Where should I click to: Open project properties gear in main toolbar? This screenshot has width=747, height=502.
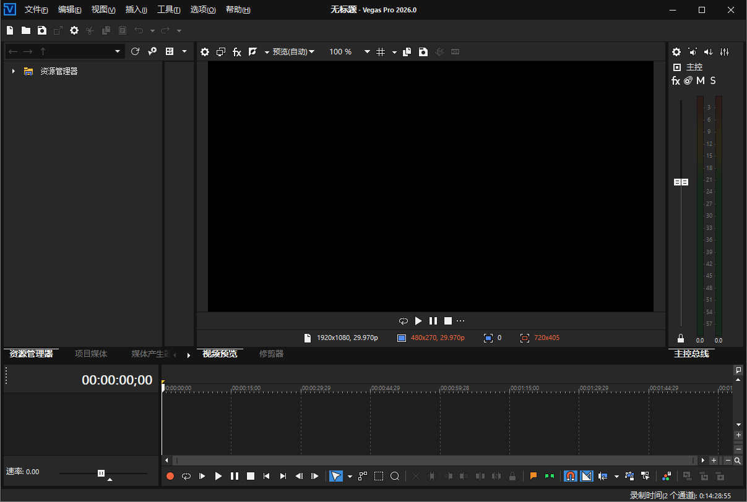point(74,30)
